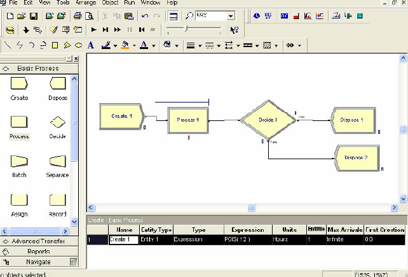408x277 pixels.
Task: Click Decide 1 diamond in flowchart
Action: coord(268,120)
